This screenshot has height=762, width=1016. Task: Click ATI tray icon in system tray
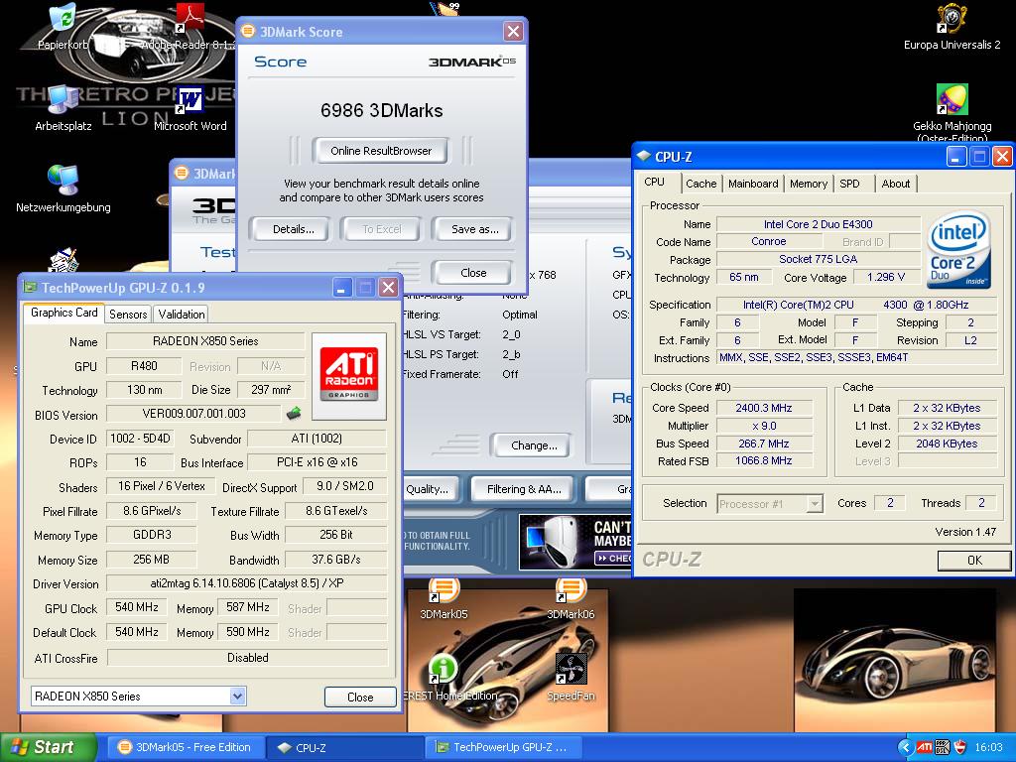(x=924, y=747)
